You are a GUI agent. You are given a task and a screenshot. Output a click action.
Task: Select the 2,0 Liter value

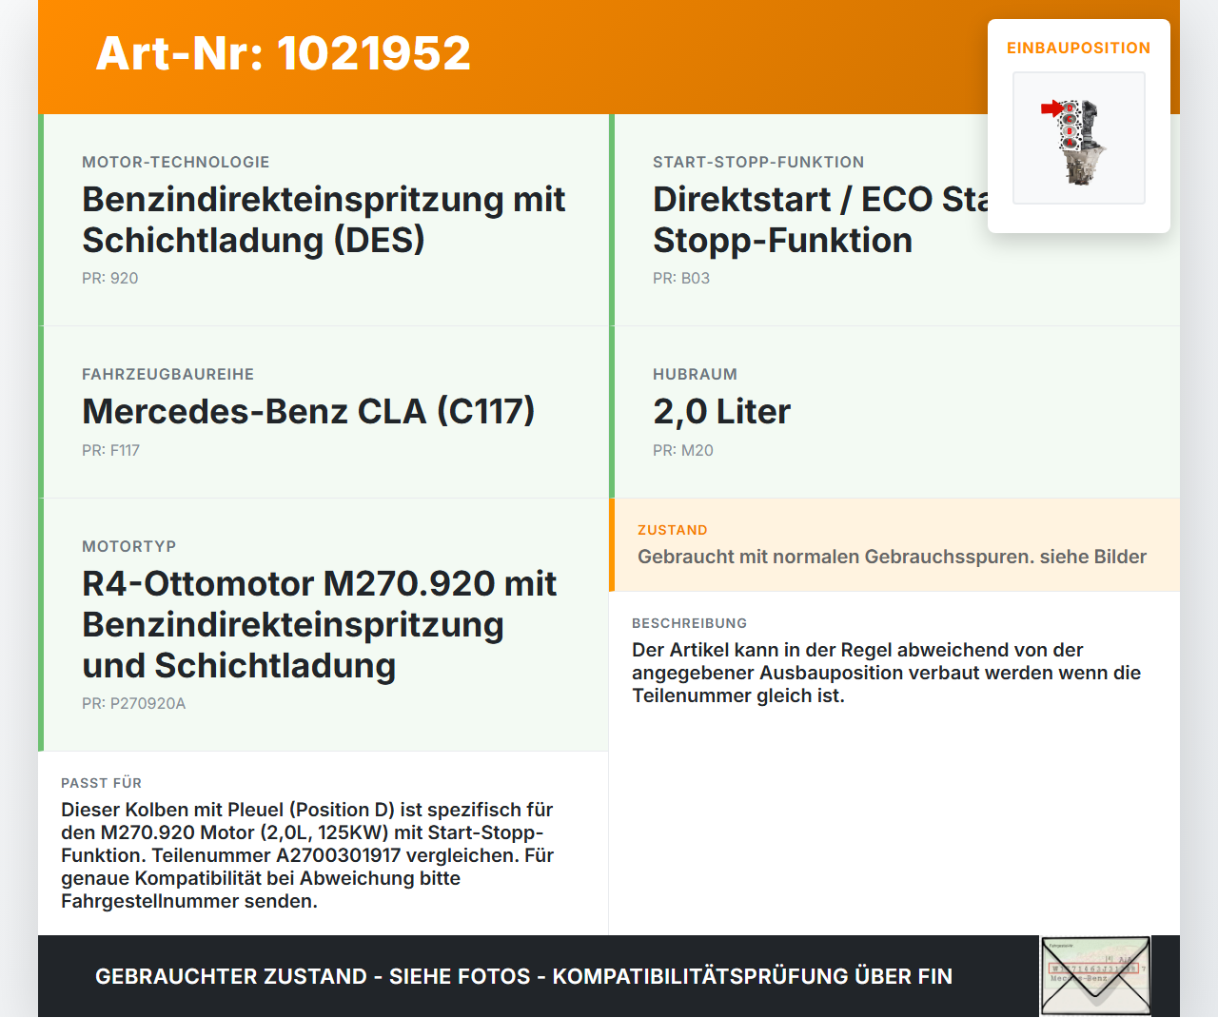tap(721, 411)
